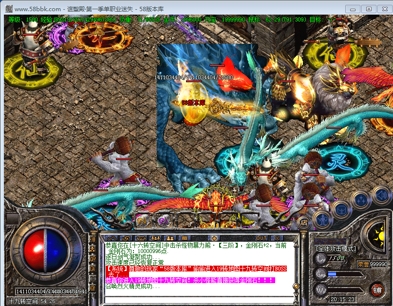Image resolution: width=393 pixels, height=306 pixels.
Task: Maximize the game window
Action: pos(369,9)
